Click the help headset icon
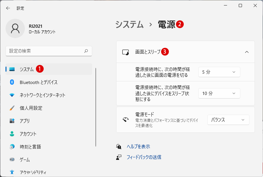The image size is (263, 177). click(119, 147)
